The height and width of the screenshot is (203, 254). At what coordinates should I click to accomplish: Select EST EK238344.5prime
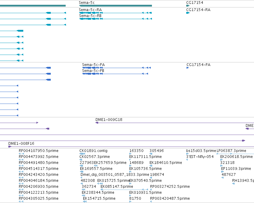98,193
